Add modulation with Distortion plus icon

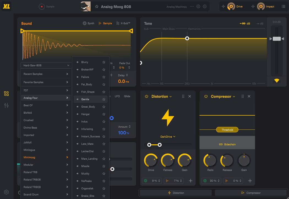point(190,181)
